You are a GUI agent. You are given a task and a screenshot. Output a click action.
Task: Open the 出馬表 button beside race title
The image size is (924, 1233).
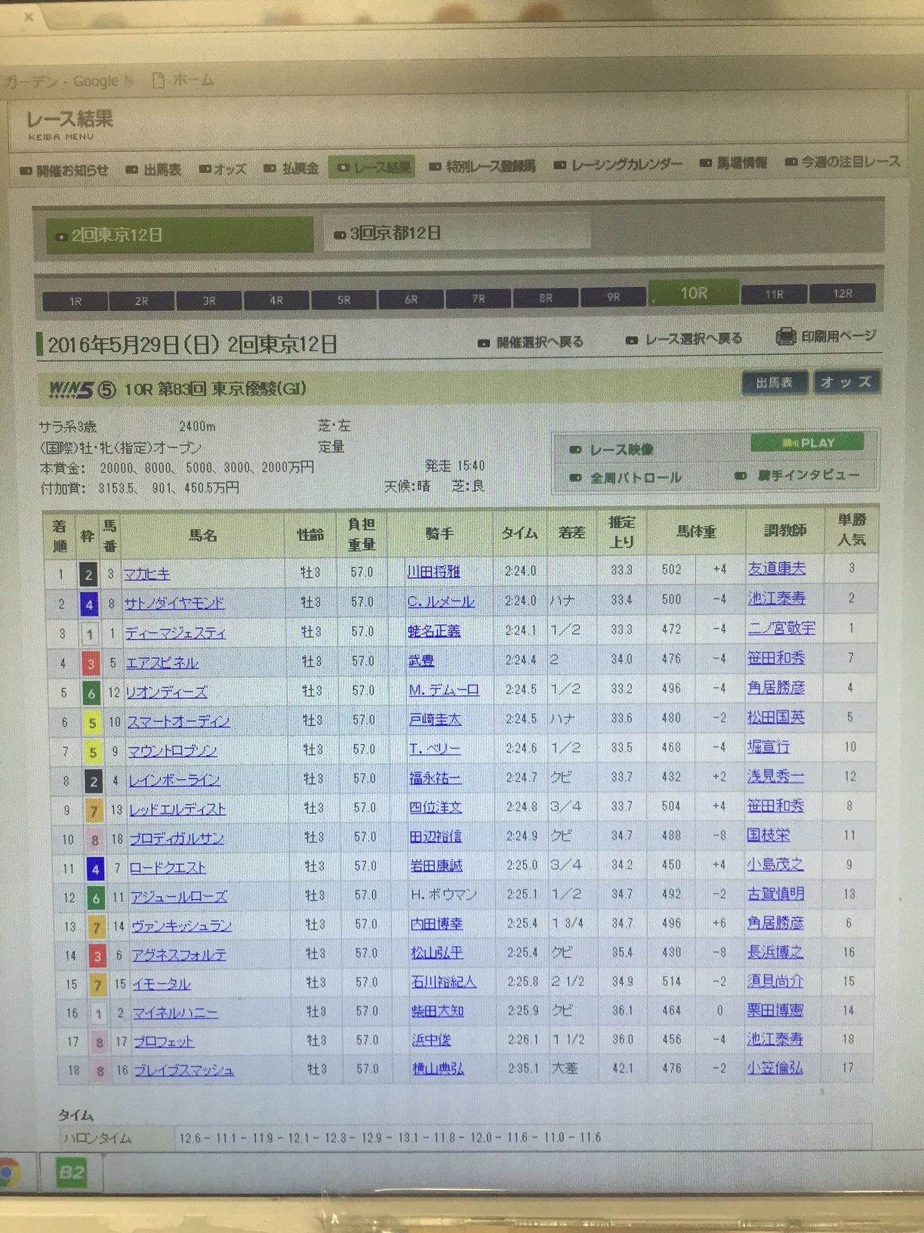tap(775, 383)
